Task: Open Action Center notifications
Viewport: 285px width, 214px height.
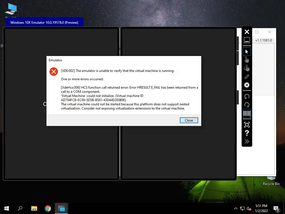Action: click(276, 209)
